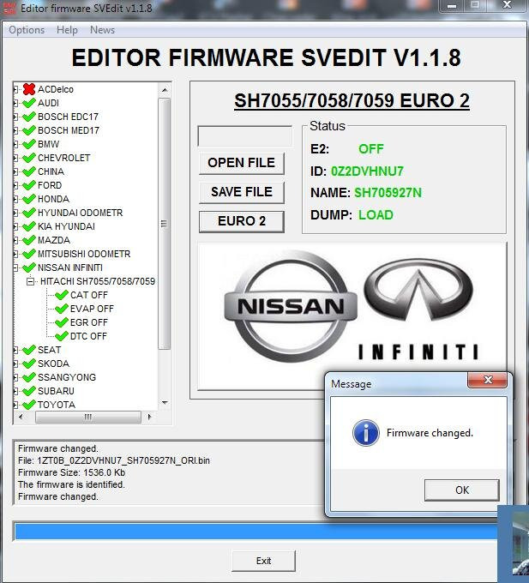Click the green check beside SUBARU
This screenshot has height=583, width=529.
(x=29, y=392)
